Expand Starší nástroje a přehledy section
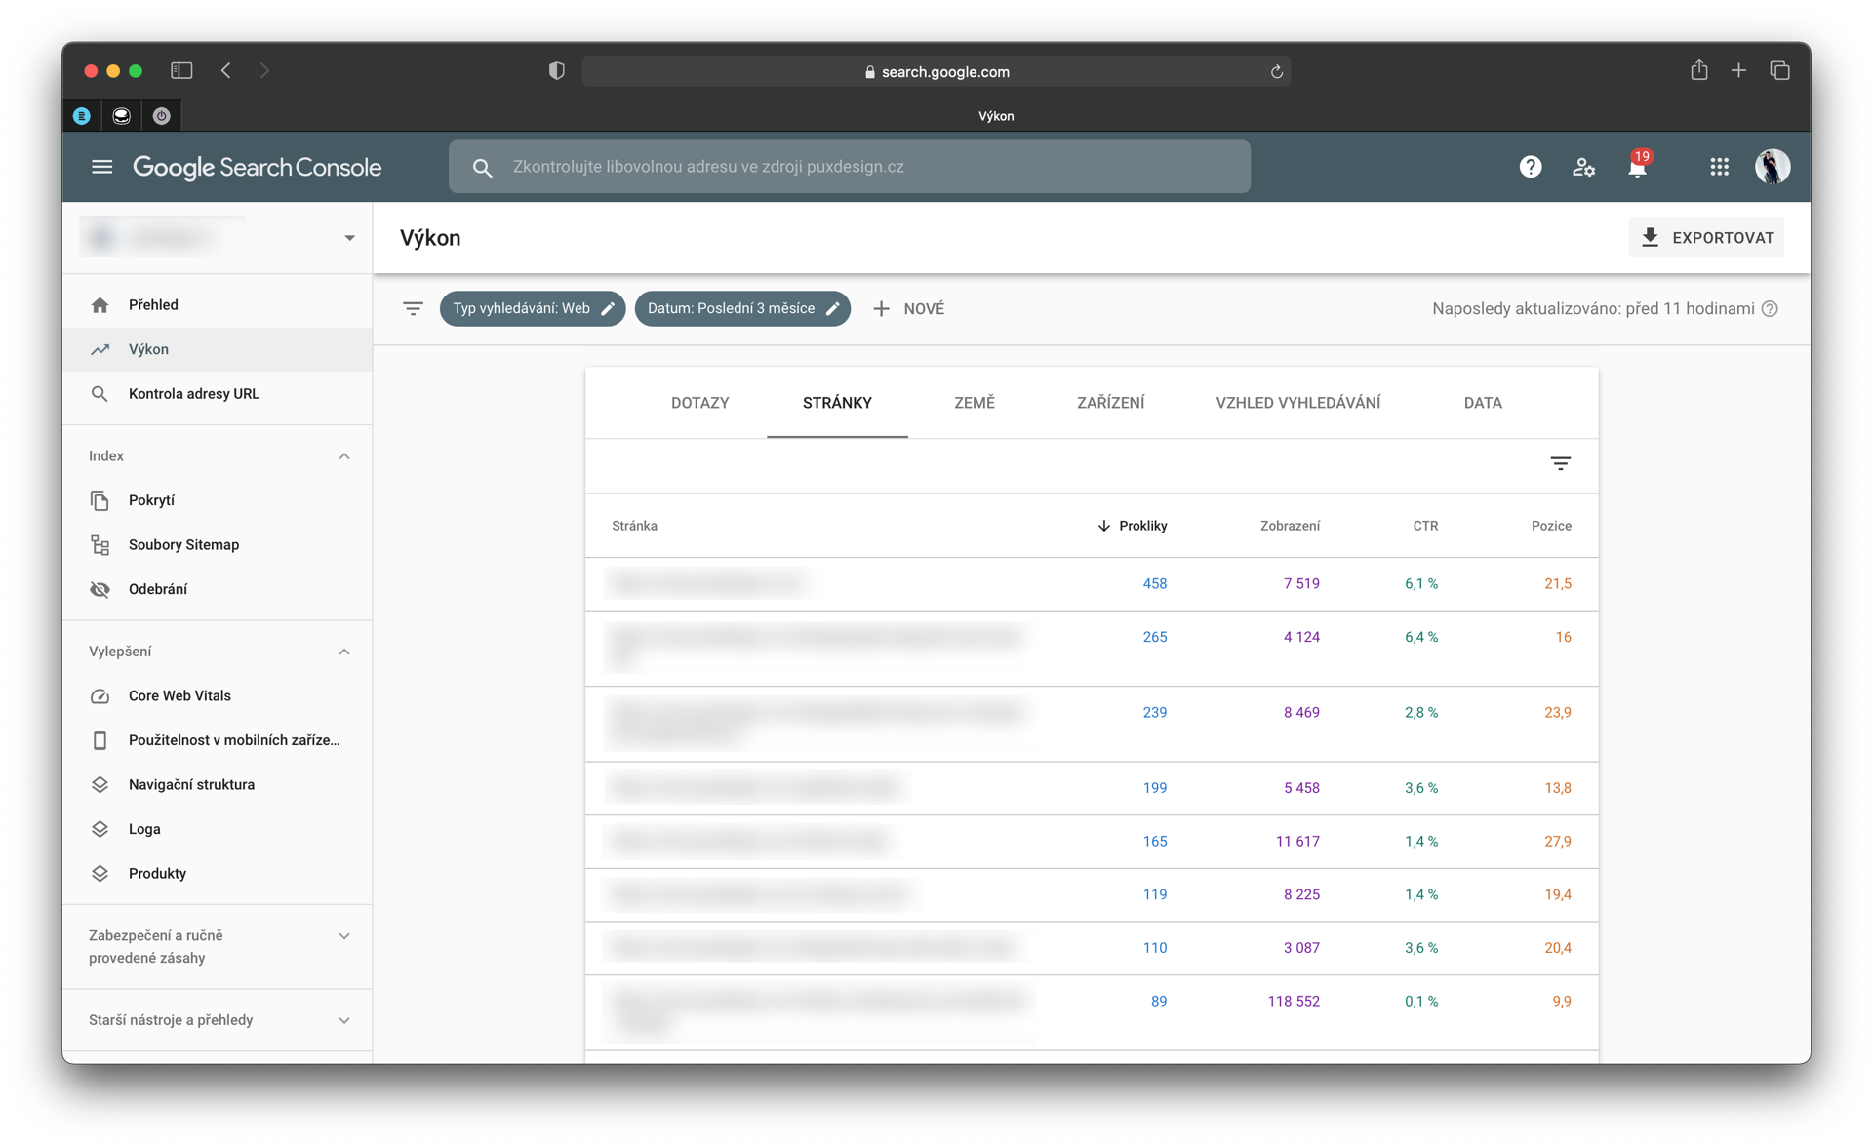 coord(343,1020)
